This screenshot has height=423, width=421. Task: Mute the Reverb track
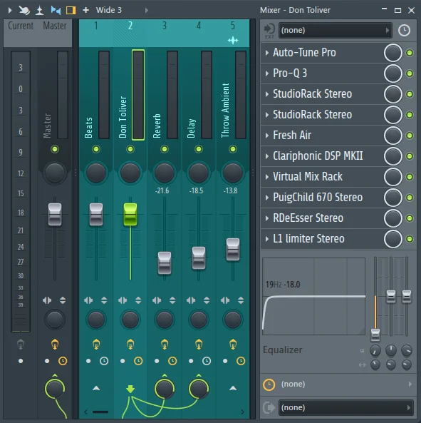click(165, 149)
